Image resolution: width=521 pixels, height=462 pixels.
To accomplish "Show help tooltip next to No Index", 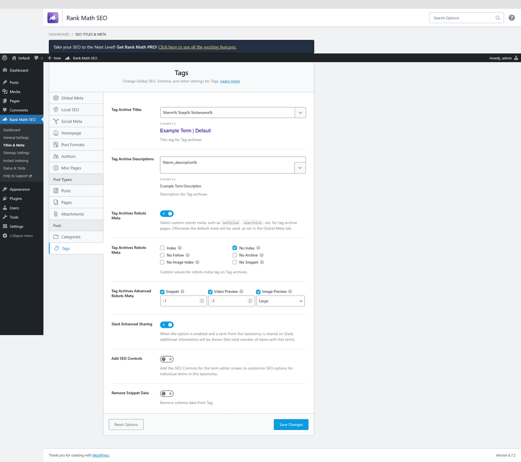I will coord(258,248).
